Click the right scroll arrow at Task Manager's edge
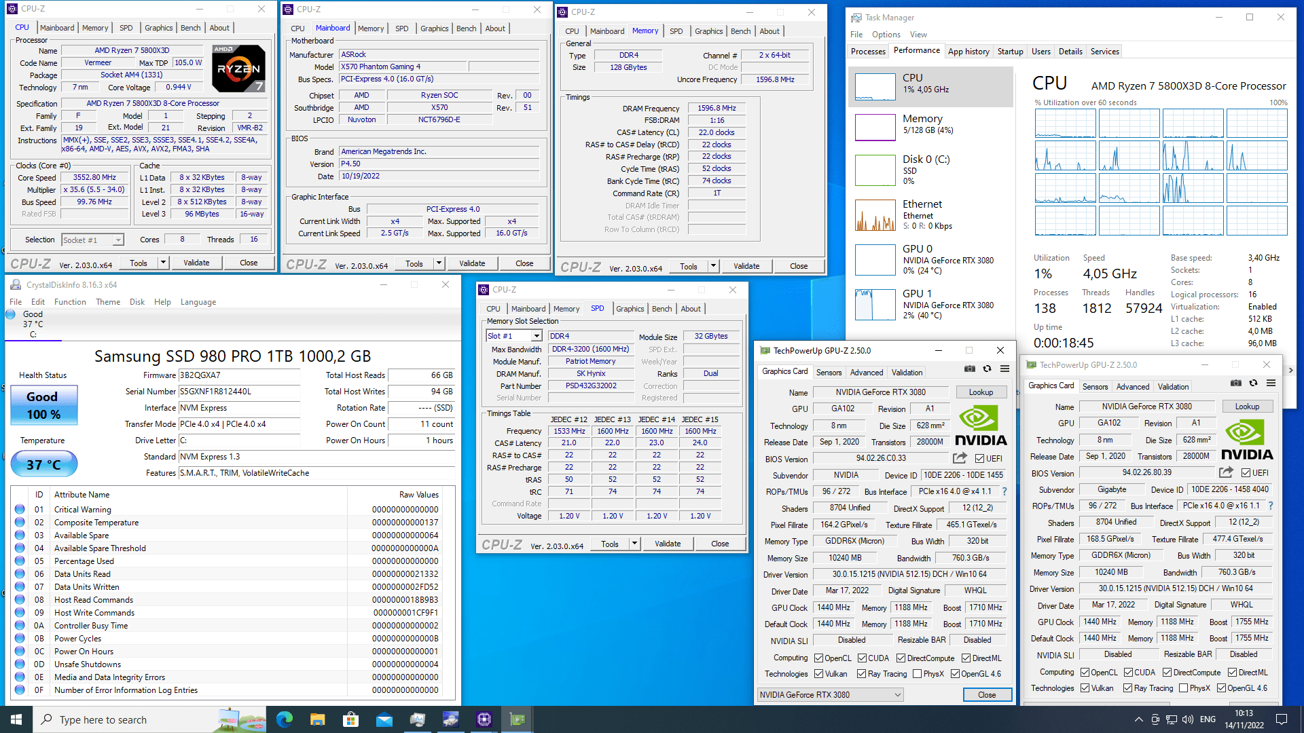Viewport: 1304px width, 733px height. pos(1290,371)
